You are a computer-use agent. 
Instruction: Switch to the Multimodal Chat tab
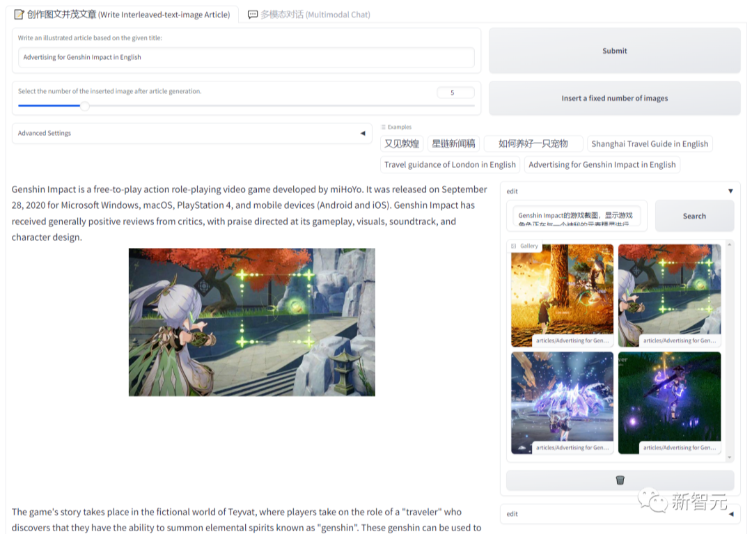308,14
